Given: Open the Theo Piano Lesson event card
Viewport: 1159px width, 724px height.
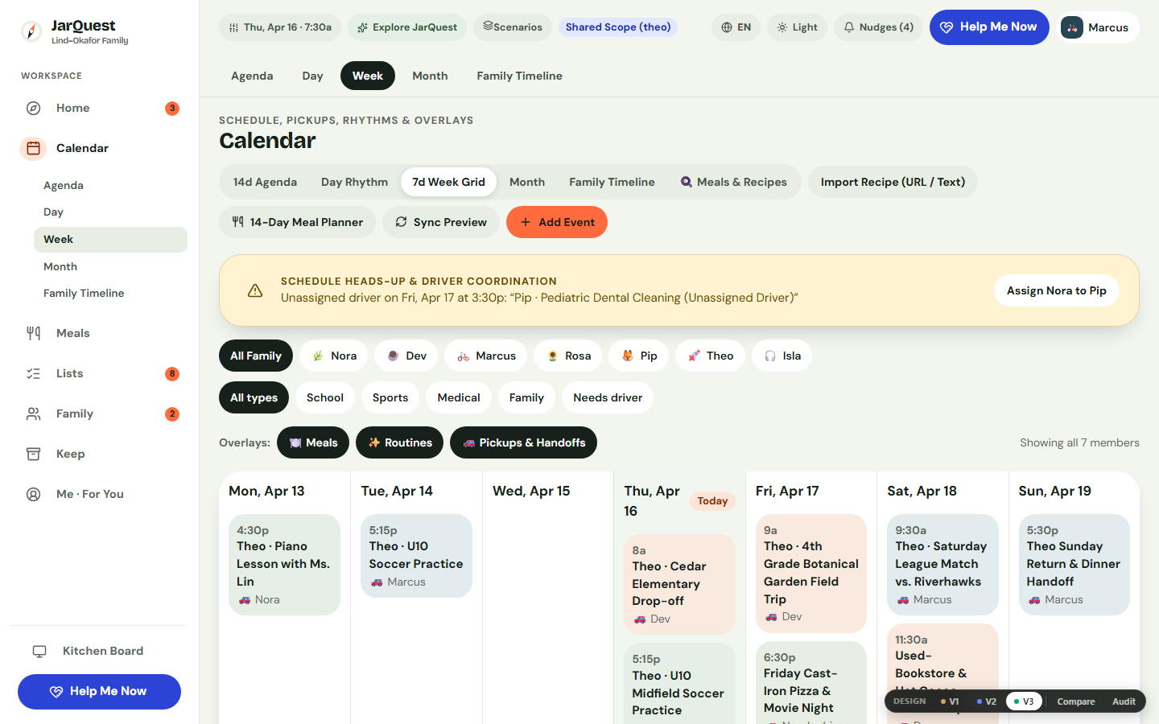Looking at the screenshot, I should (284, 565).
